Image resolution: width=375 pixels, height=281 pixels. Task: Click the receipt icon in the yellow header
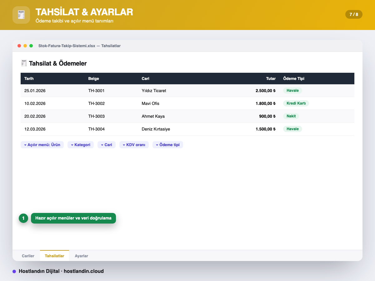click(21, 15)
